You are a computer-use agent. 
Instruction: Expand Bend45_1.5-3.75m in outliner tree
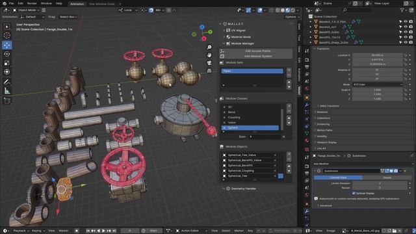click(x=311, y=21)
